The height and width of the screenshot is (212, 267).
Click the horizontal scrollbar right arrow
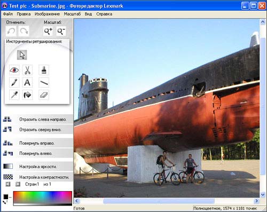pyautogui.click(x=256, y=201)
